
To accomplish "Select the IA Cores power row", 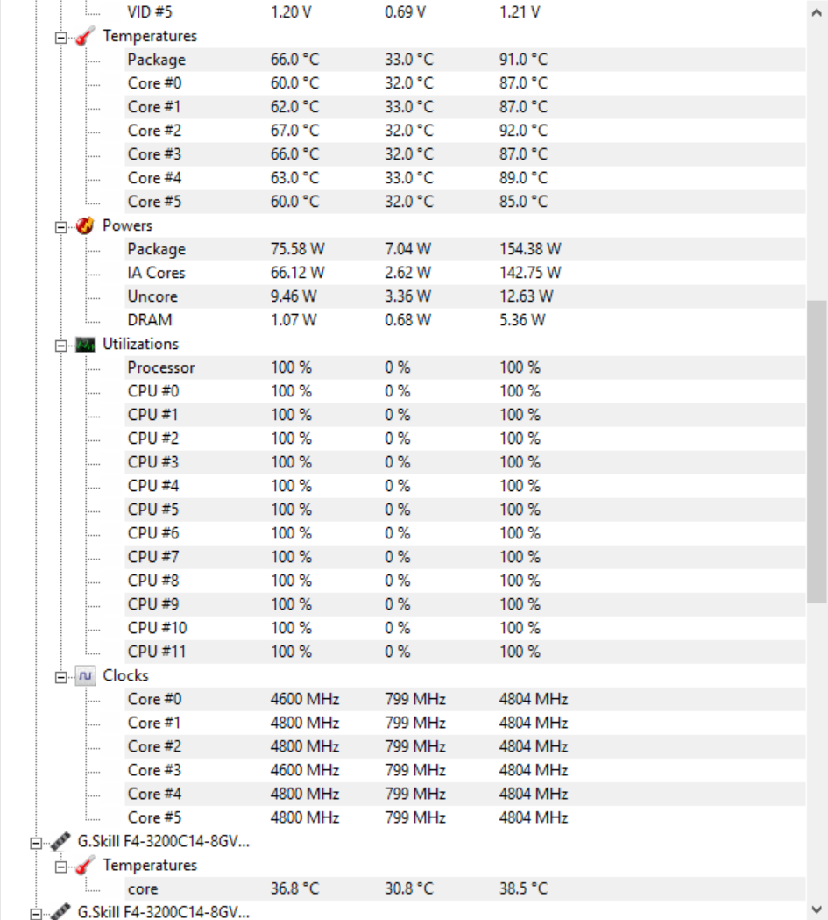I will pyautogui.click(x=156, y=273).
